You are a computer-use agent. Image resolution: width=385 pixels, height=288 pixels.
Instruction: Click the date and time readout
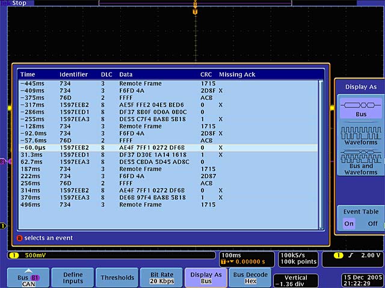[363, 280]
